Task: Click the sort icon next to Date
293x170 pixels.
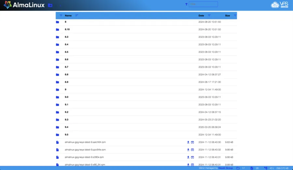Action: [x=209, y=16]
